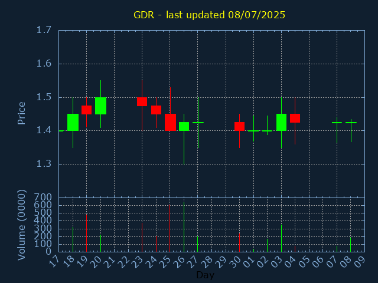Click the tall red volume bar for day 25
This screenshot has width=378, height=283.
(x=170, y=228)
